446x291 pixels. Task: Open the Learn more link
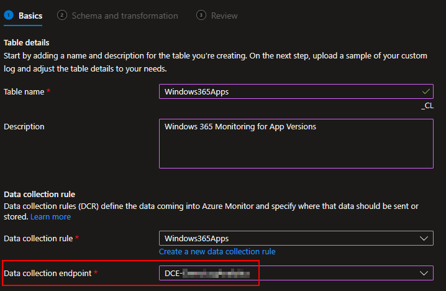tap(50, 217)
